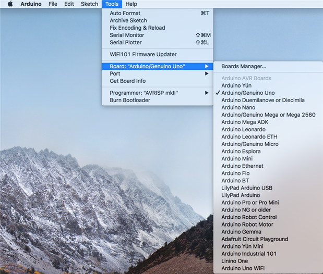This screenshot has height=274, width=323.
Task: Choose Arduino Industrial 101
Action: point(268,254)
